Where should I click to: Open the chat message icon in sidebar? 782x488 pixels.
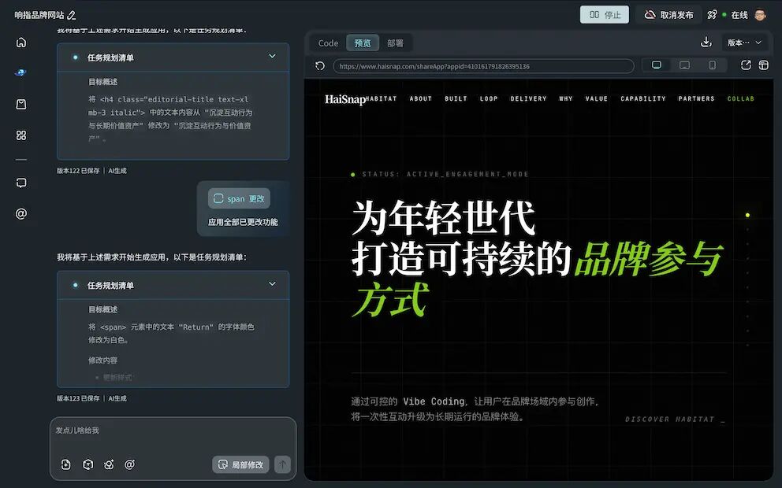(21, 183)
